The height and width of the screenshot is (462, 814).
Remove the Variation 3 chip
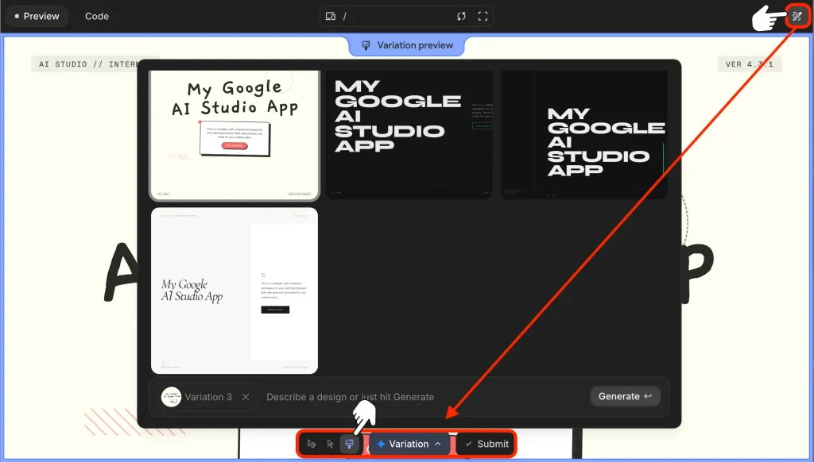point(246,397)
